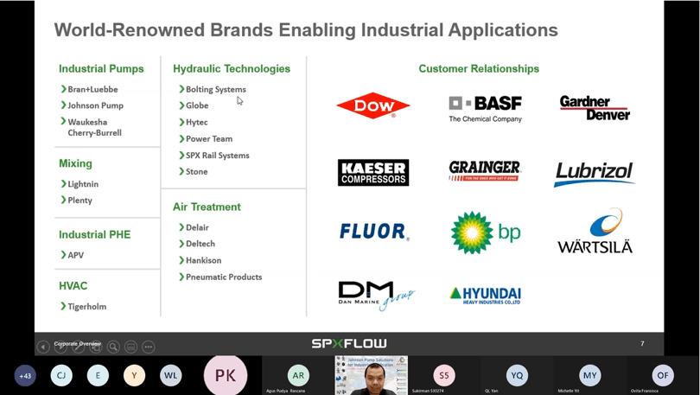The image size is (700, 395).
Task: Go to the previous slide arrow button
Action: click(x=43, y=347)
